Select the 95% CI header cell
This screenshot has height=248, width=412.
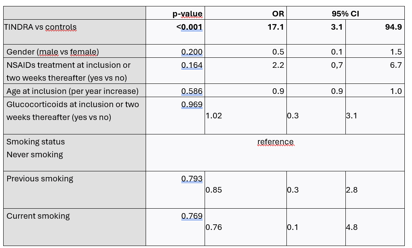(x=345, y=14)
